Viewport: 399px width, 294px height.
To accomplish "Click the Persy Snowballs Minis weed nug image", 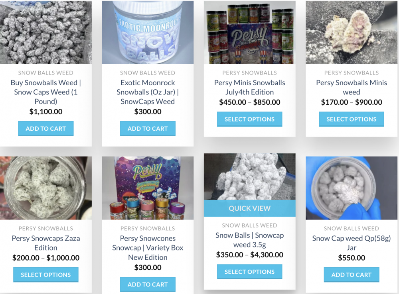I will point(352,32).
